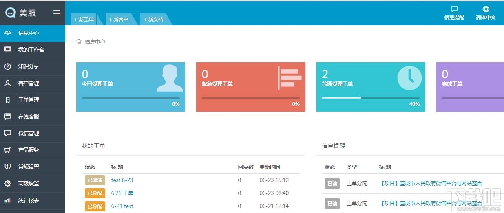Open the test 6-23 ticket link
This screenshot has height=213, width=504.
pos(122,180)
